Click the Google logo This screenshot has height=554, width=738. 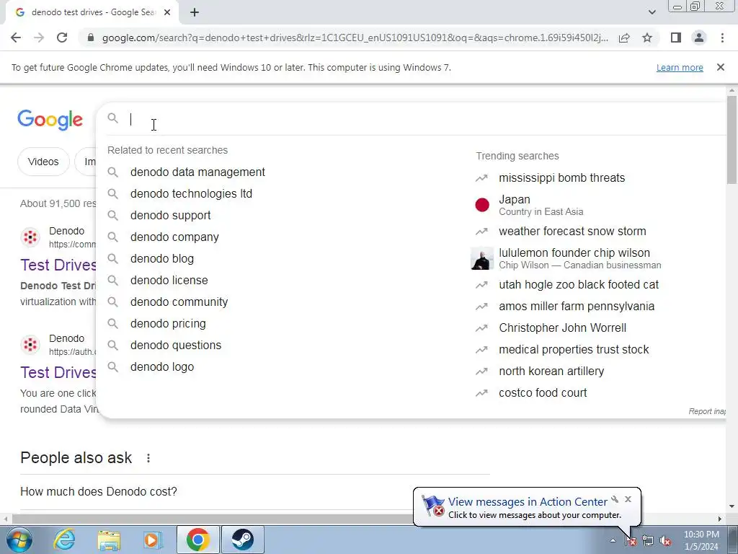click(x=50, y=119)
